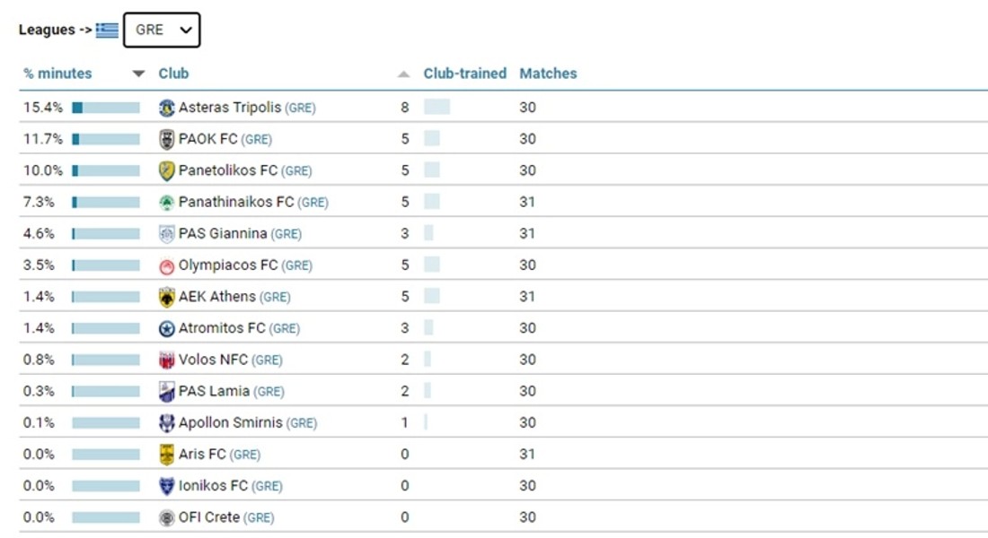The width and height of the screenshot is (988, 538).
Task: Sort table by % minutes column header
Action: click(x=57, y=74)
